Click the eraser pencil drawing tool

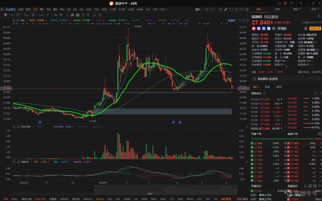[x=67, y=15]
